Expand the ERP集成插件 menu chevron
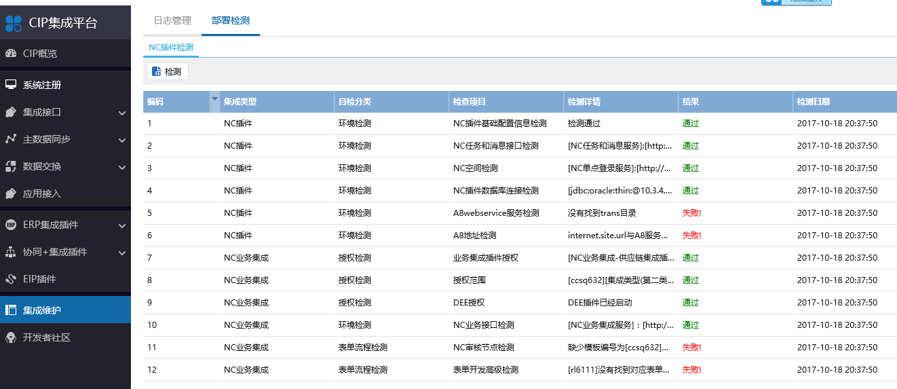The height and width of the screenshot is (389, 897). point(122,225)
